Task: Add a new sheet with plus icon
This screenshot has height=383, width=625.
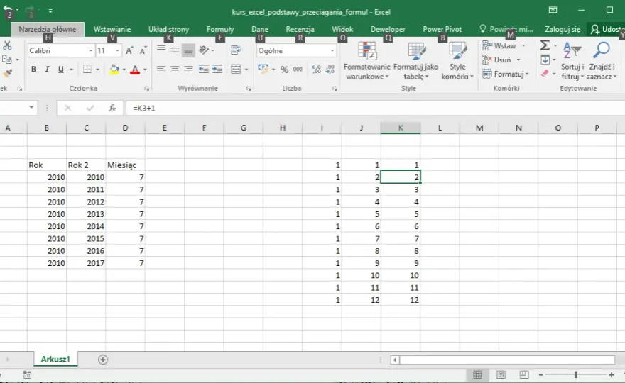Action: click(x=103, y=360)
